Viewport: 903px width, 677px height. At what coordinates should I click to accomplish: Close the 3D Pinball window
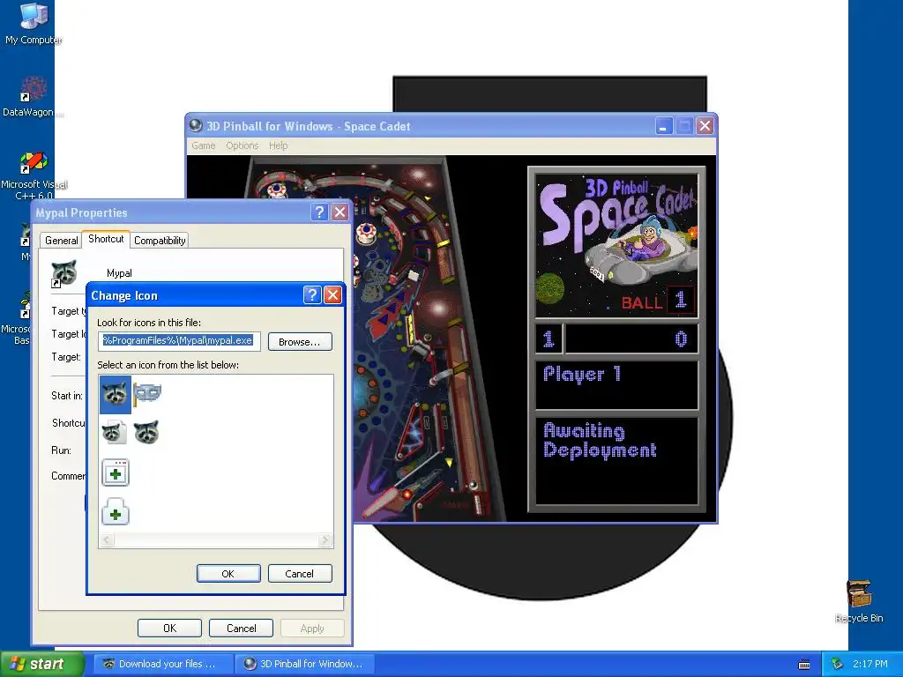pos(705,125)
